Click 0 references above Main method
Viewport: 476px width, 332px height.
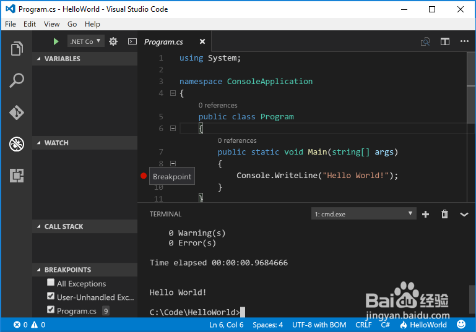tap(237, 140)
